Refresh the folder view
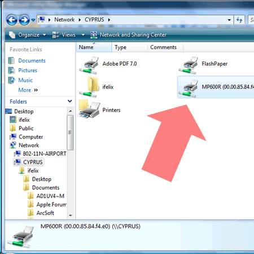This screenshot has width=254, height=254. tap(239, 20)
